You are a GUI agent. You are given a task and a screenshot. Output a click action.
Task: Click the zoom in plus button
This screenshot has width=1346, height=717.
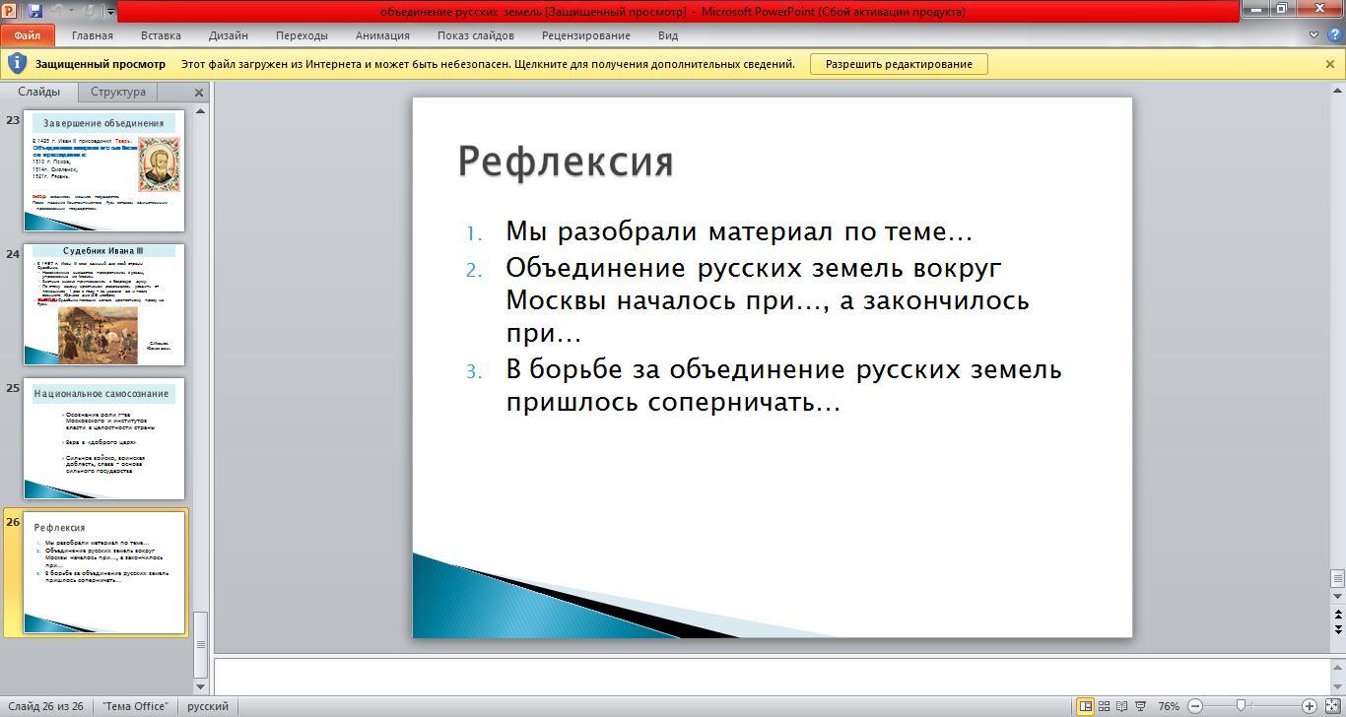[x=1310, y=706]
